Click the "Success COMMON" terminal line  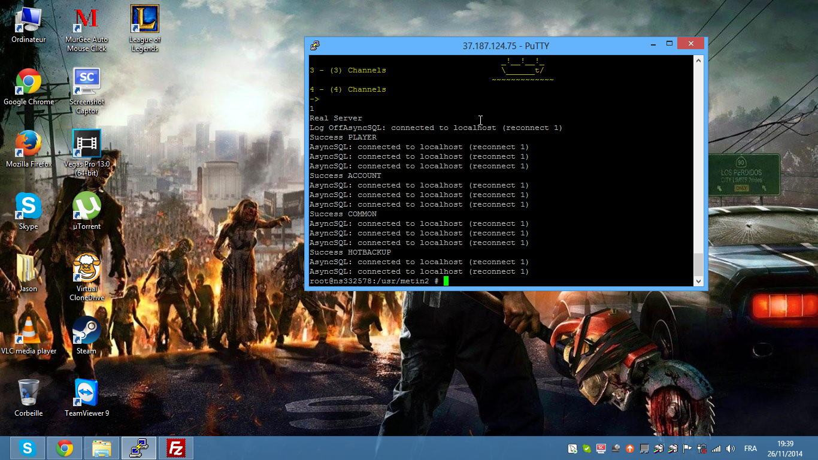343,214
